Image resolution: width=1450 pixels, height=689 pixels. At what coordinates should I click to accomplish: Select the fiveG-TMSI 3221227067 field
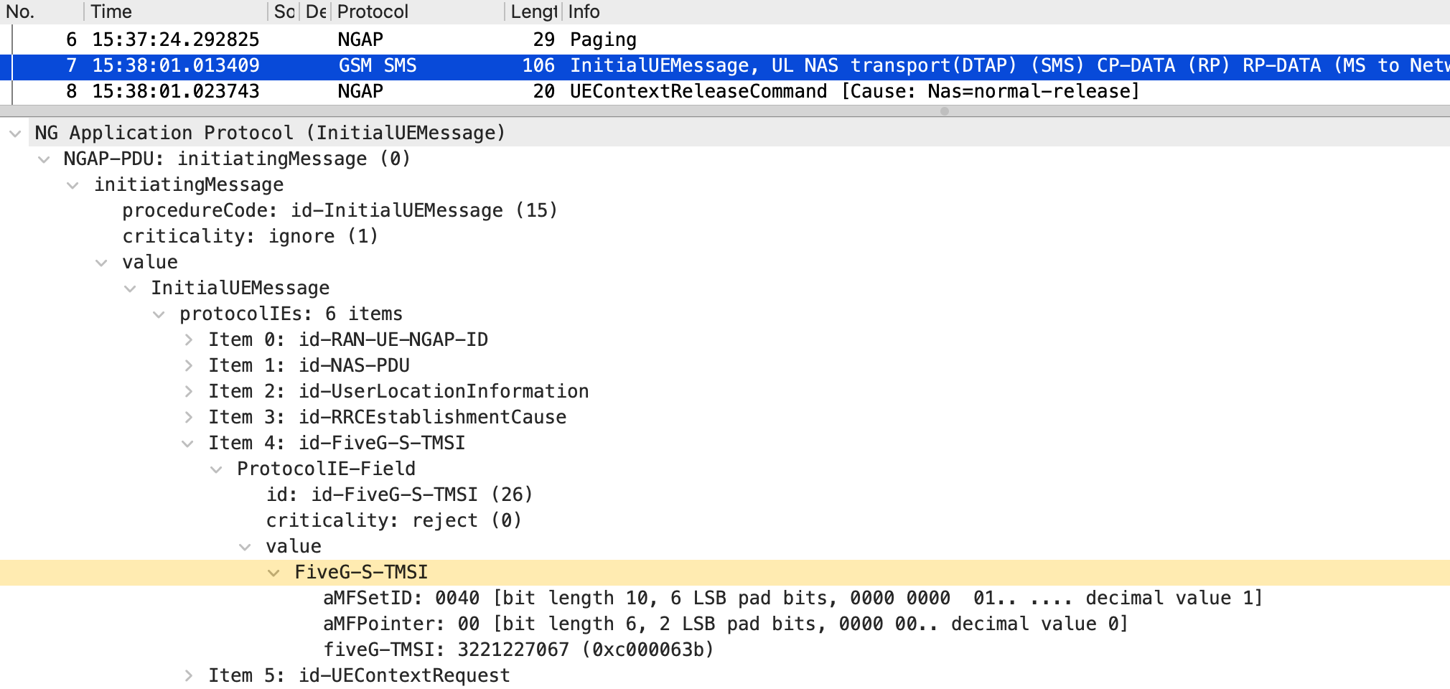[518, 650]
